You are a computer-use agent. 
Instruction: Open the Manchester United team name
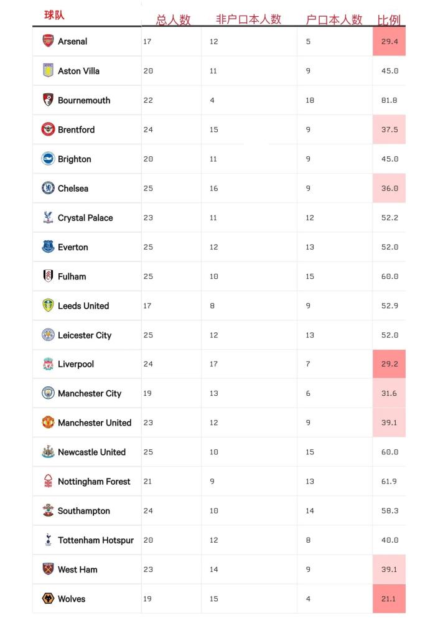pyautogui.click(x=95, y=423)
